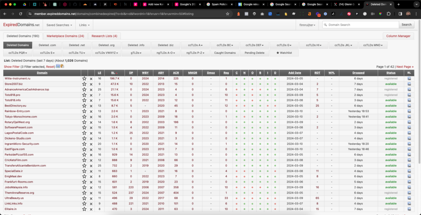Expand the ngTLDs A-O dropdown
The width and height of the screenshot is (421, 215).
(166, 53)
